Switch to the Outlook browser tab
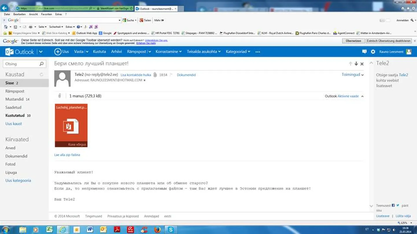The height and width of the screenshot is (234, 417). 156,9
